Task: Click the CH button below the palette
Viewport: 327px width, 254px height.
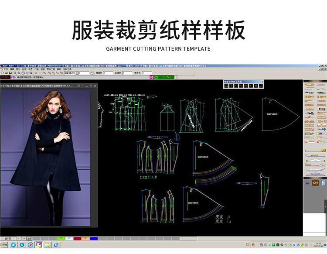Action: 315,182
